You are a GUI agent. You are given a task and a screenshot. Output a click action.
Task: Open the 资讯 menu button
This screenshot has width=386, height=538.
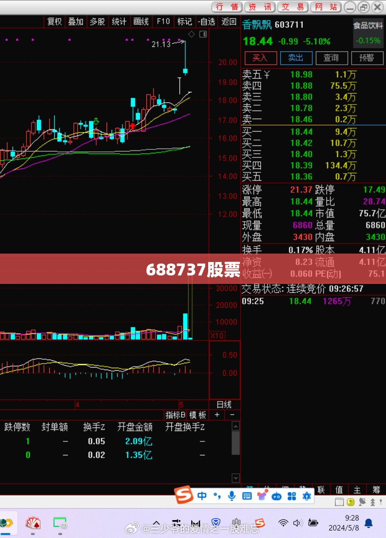[259, 7]
